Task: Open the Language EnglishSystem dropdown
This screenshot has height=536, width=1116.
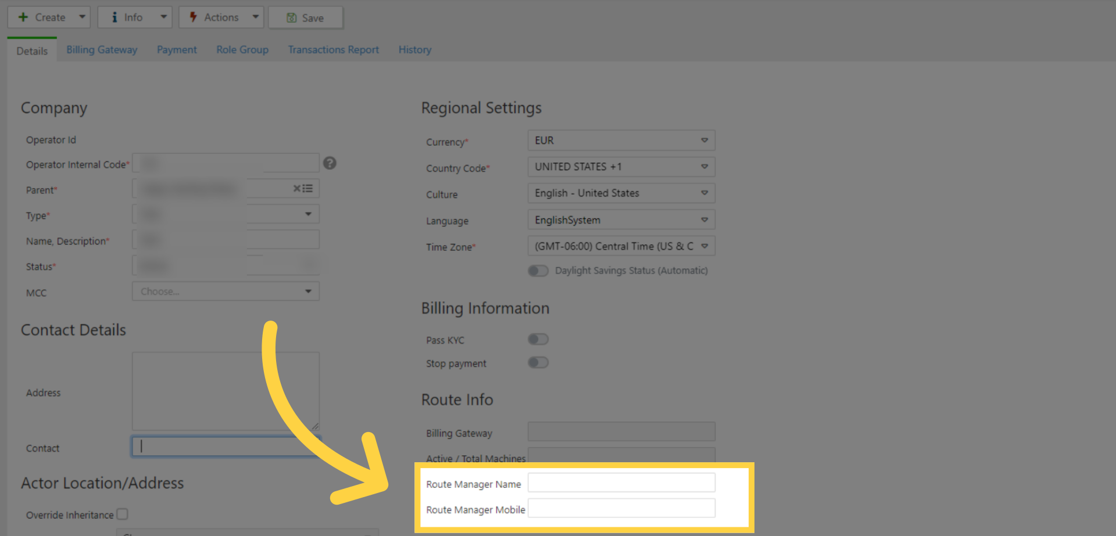Action: [621, 220]
